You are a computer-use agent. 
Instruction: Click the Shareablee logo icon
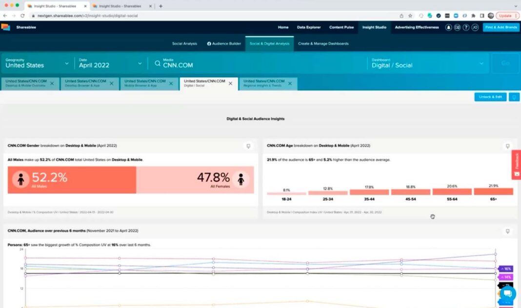tap(6, 27)
